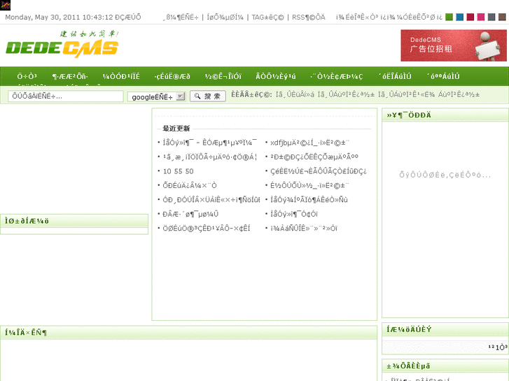Open the "½©Ê¬ÎïÓï" navigation menu item
The width and height of the screenshot is (509, 381).
223,76
